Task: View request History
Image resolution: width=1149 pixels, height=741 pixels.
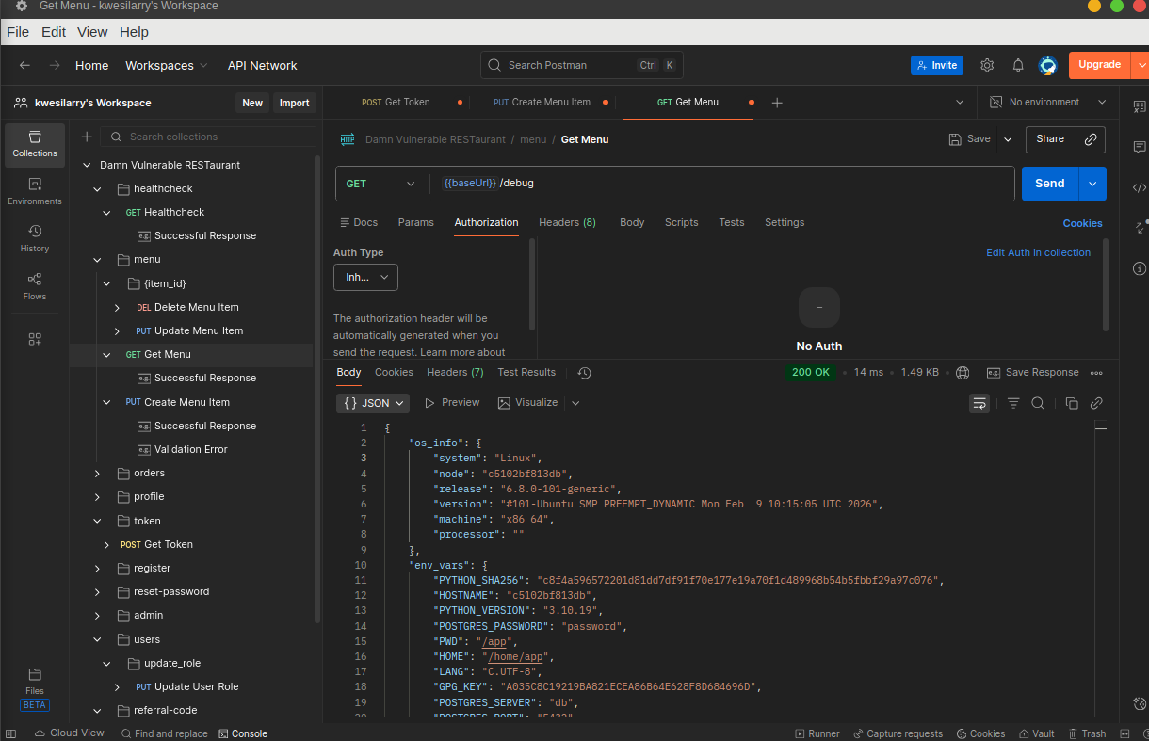Action: (34, 238)
